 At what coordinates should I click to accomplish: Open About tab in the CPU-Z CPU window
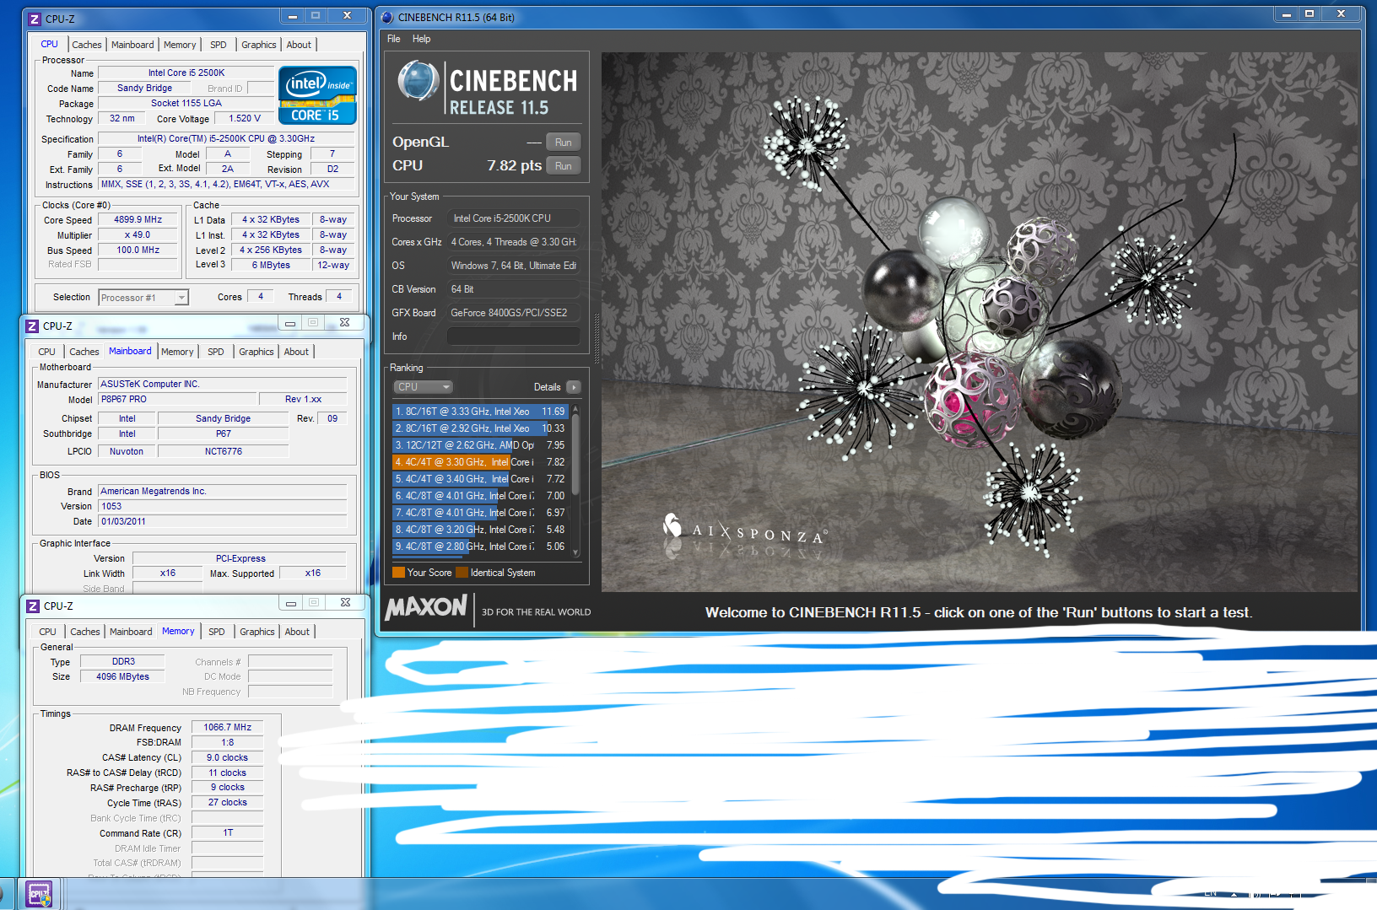pyautogui.click(x=299, y=45)
